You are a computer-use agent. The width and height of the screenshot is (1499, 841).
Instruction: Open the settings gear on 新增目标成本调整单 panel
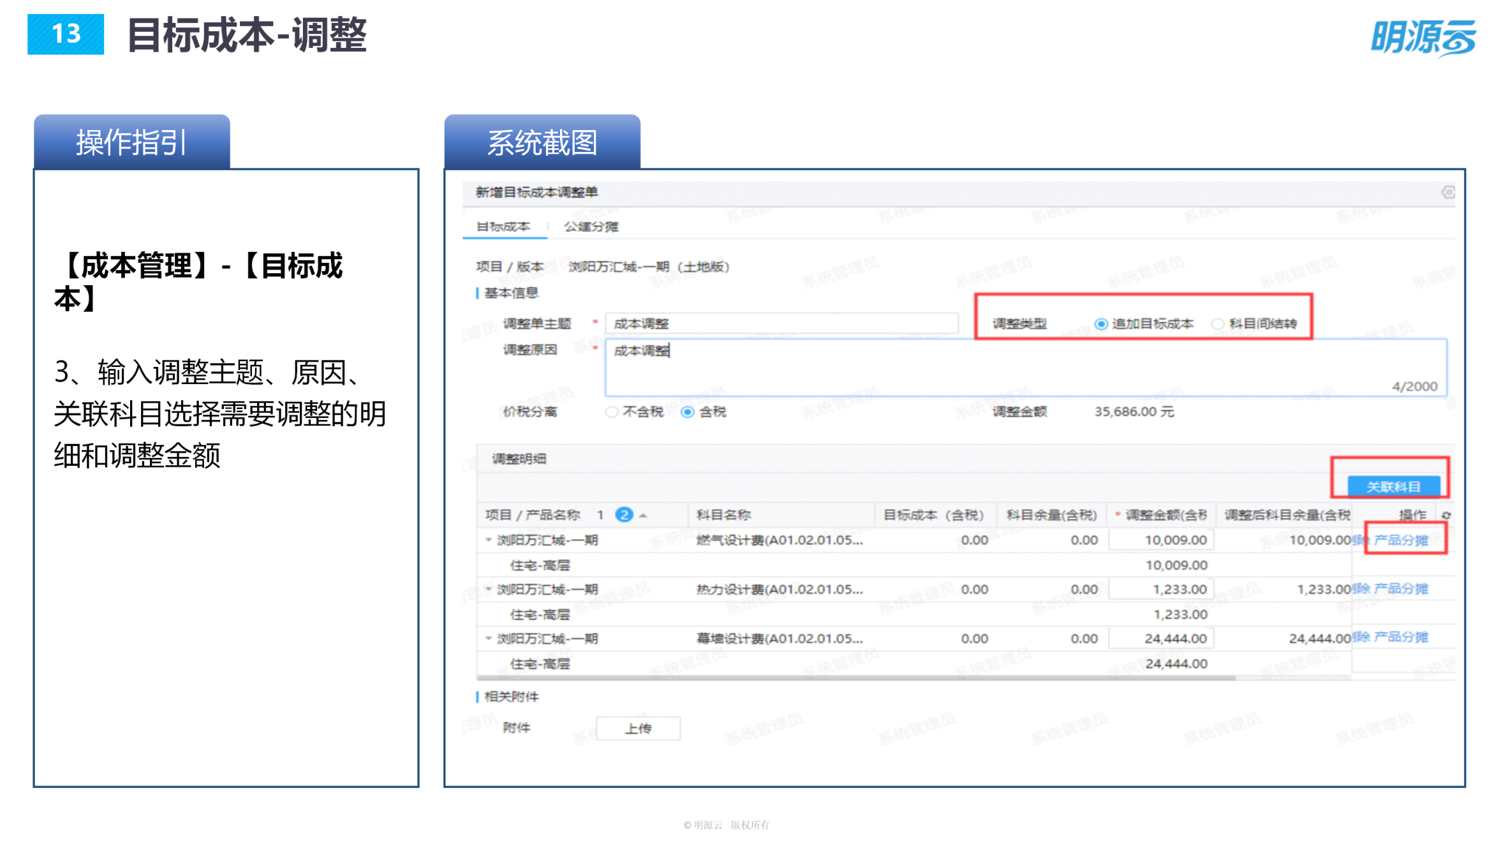point(1449,192)
